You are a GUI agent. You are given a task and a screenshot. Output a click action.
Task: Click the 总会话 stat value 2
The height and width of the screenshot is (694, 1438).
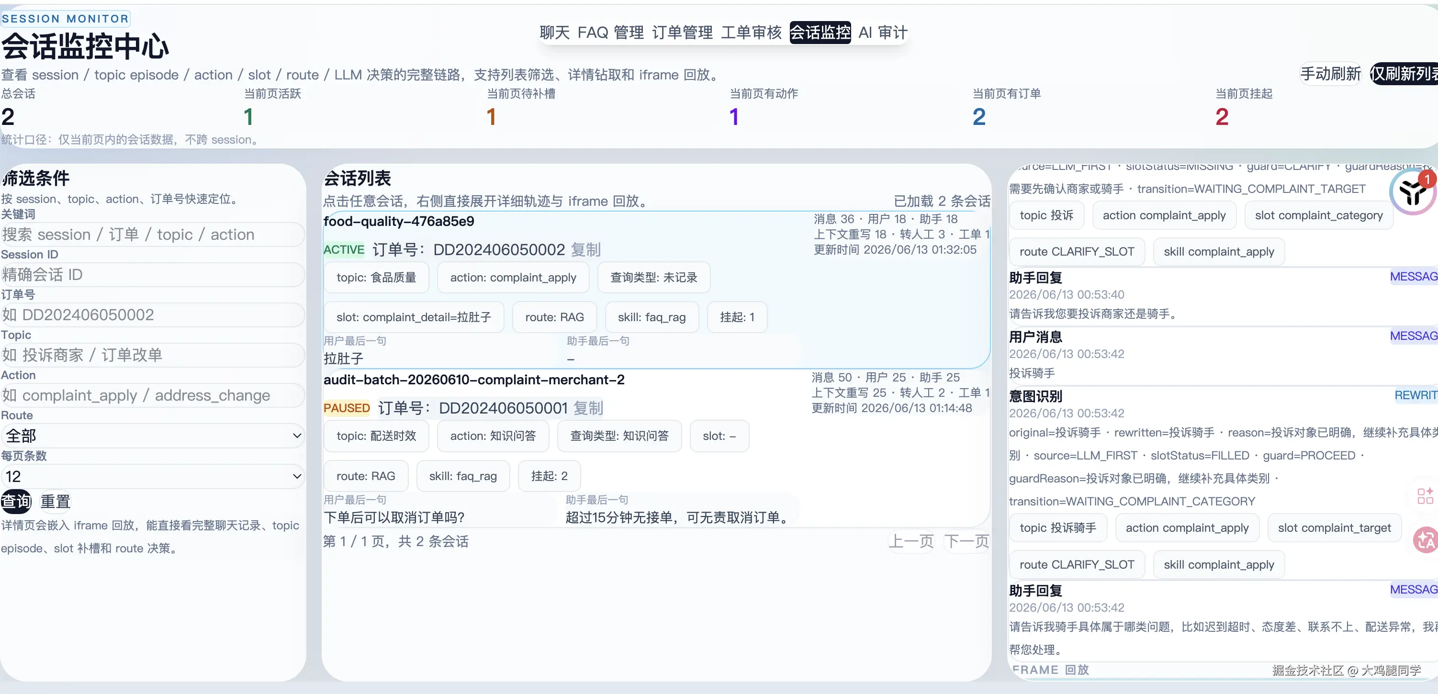tap(8, 117)
